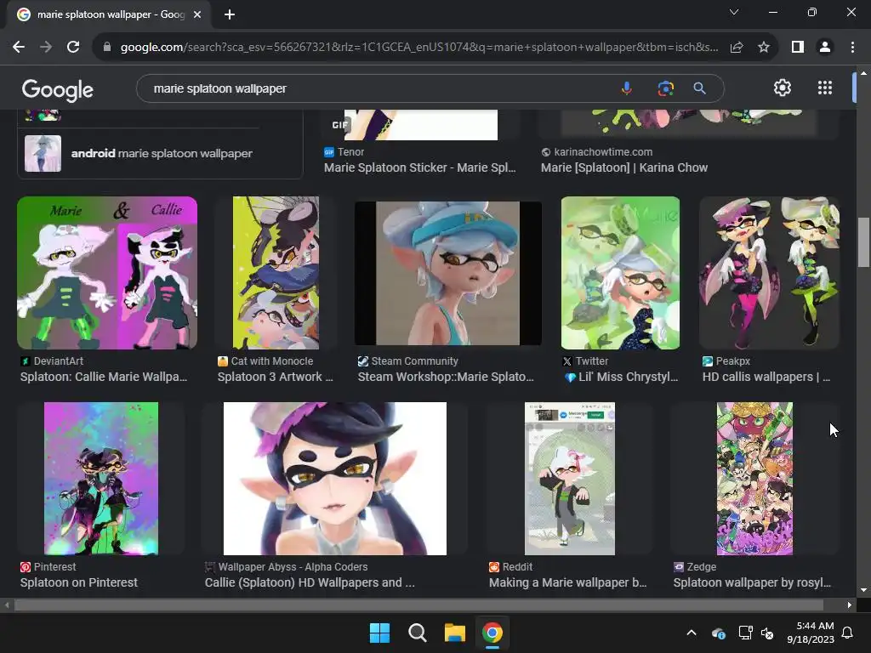Go to Google home via logo
Image resolution: width=871 pixels, height=653 pixels.
click(x=58, y=90)
